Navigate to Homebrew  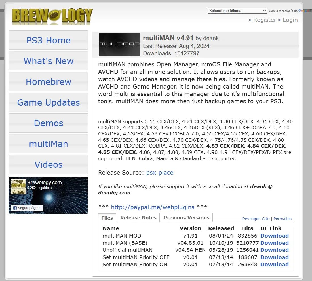tap(49, 82)
